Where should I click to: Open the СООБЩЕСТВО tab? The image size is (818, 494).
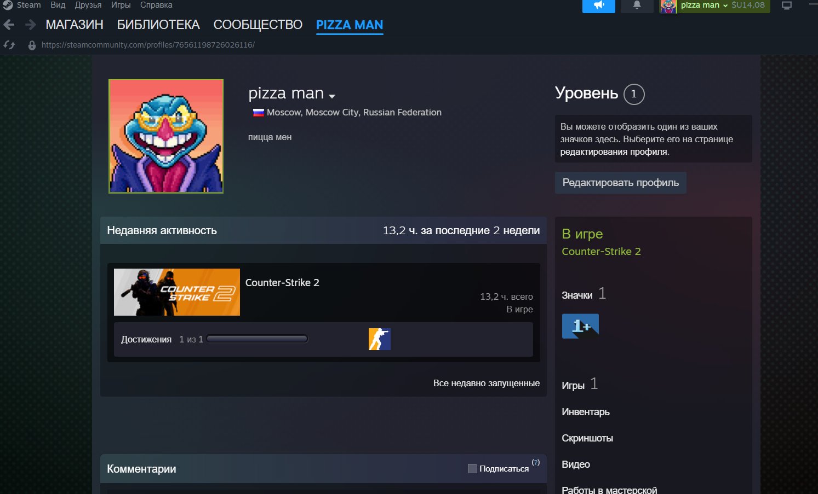(x=258, y=25)
